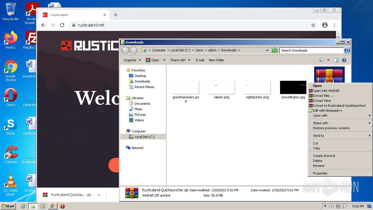Click the Search Downloads field
This screenshot has width=373, height=210.
click(312, 50)
